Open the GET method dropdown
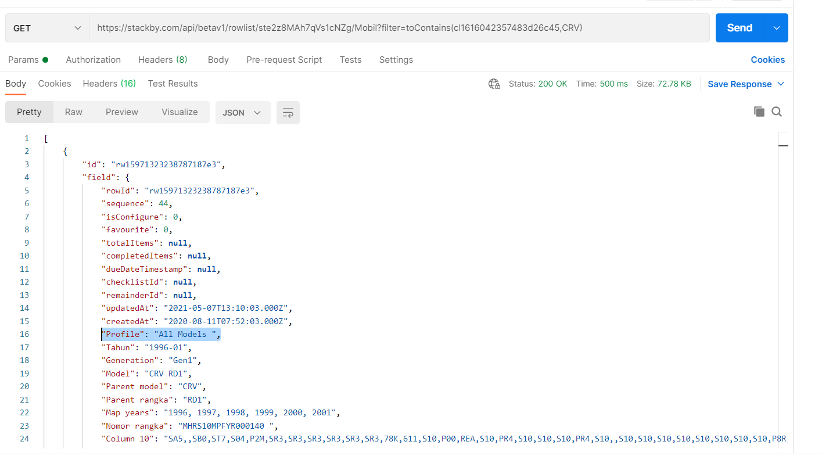Image resolution: width=822 pixels, height=456 pixels. point(47,28)
